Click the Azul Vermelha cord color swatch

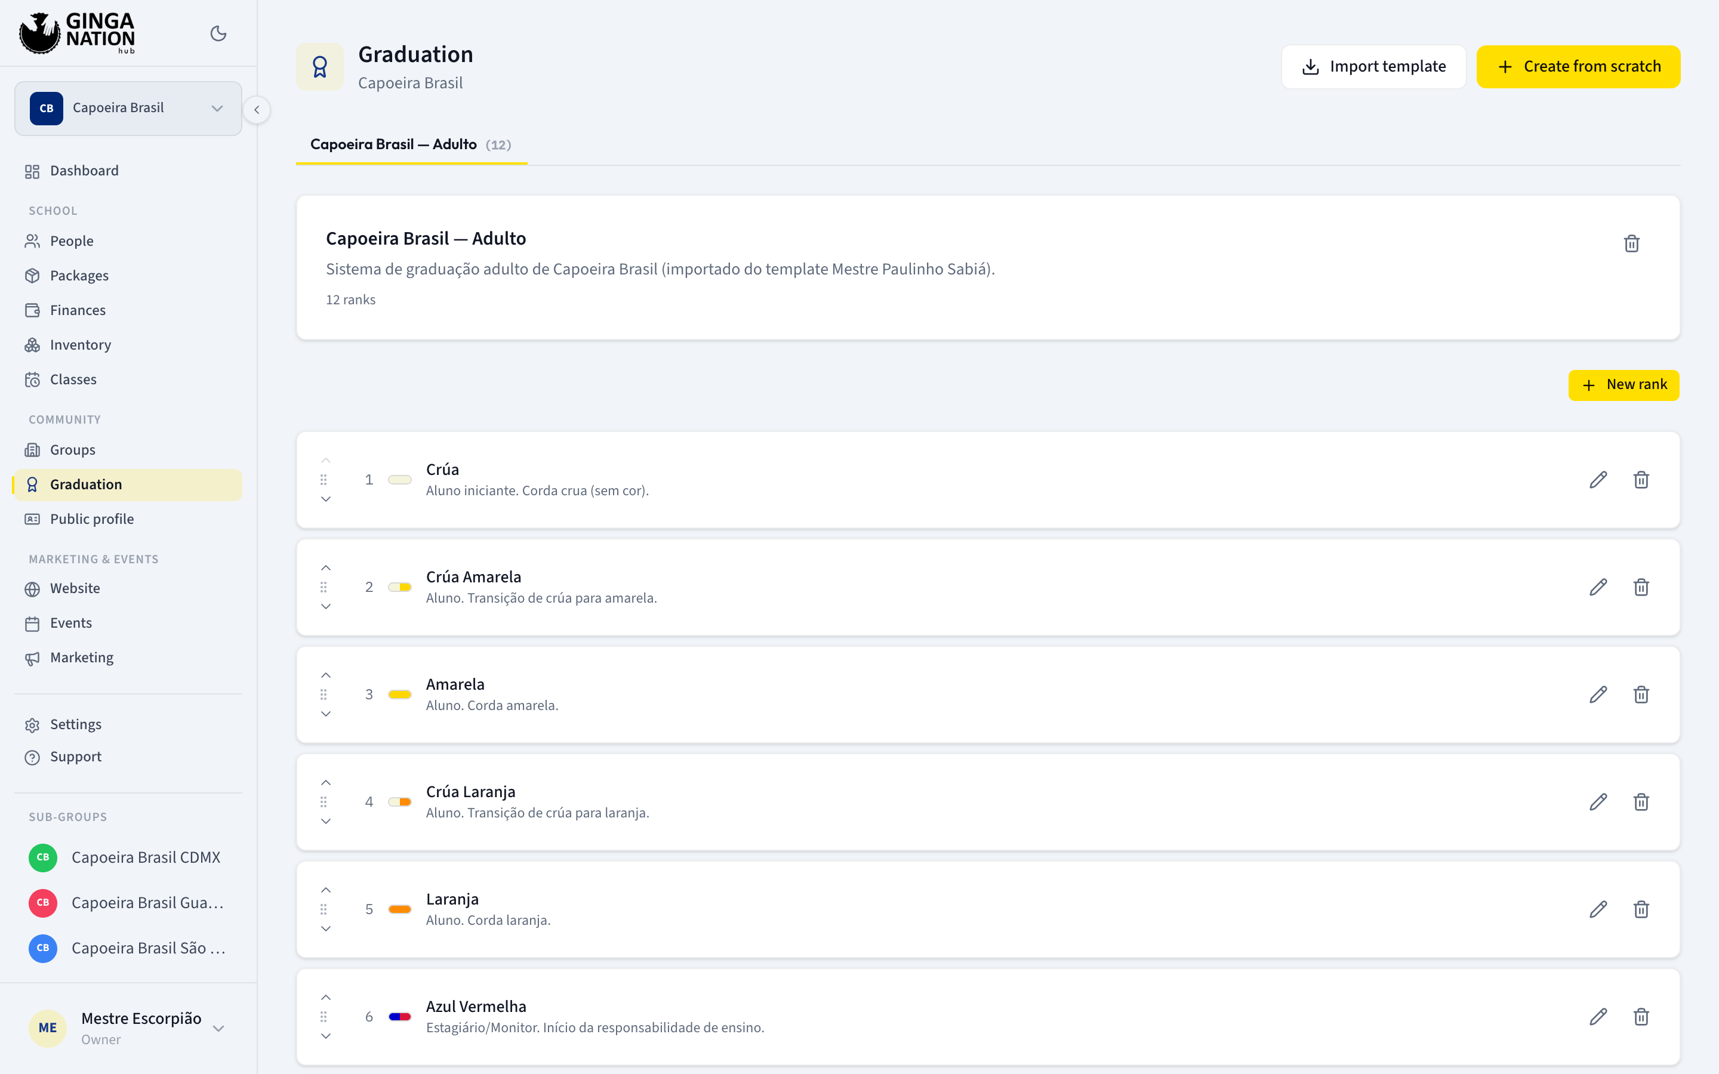[400, 1017]
